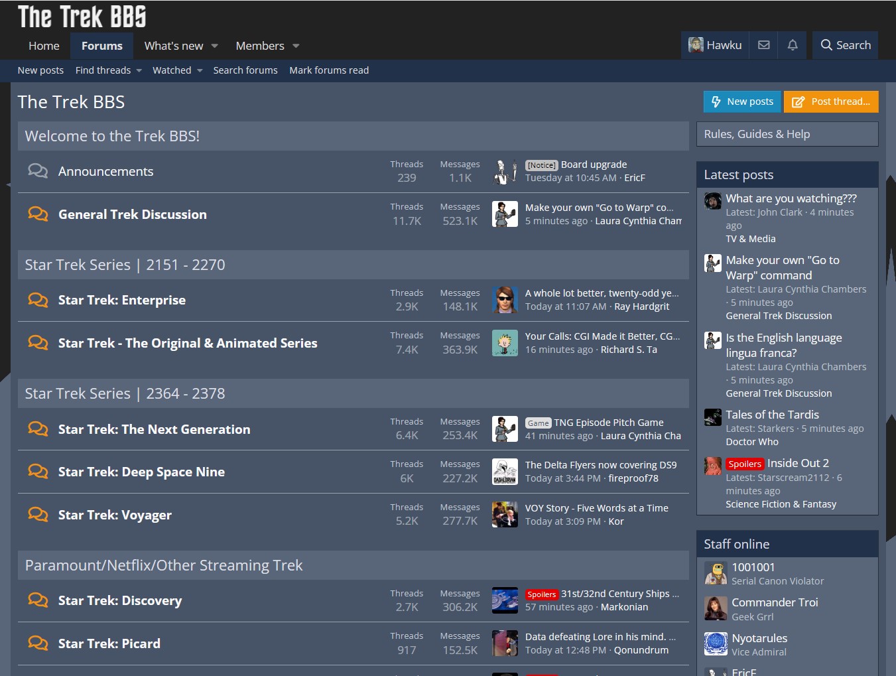Open the Star Trek: Voyager forum link
Viewport: 896px width, 676px height.
point(115,515)
